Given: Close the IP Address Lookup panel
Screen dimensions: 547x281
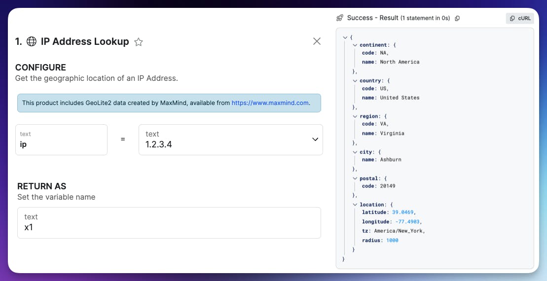Looking at the screenshot, I should [x=317, y=41].
